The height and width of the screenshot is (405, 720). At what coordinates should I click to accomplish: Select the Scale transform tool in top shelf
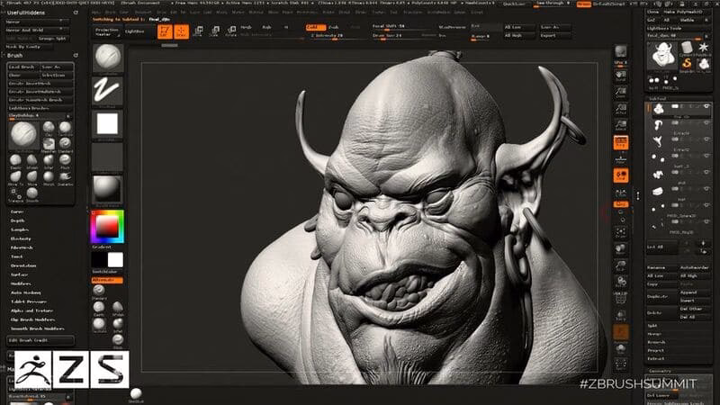pos(215,31)
